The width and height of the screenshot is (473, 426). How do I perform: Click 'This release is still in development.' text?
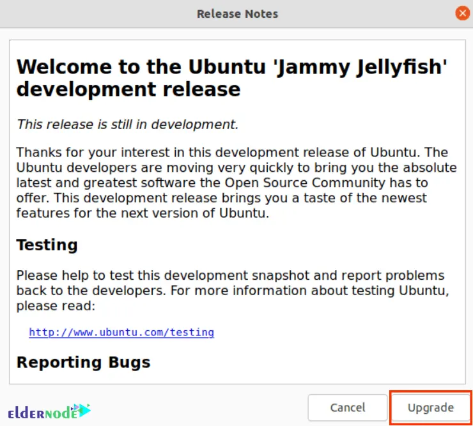[128, 124]
